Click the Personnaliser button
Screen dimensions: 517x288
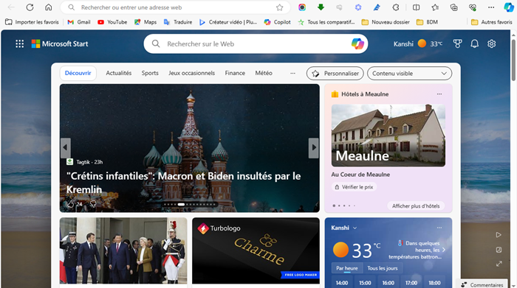click(335, 74)
